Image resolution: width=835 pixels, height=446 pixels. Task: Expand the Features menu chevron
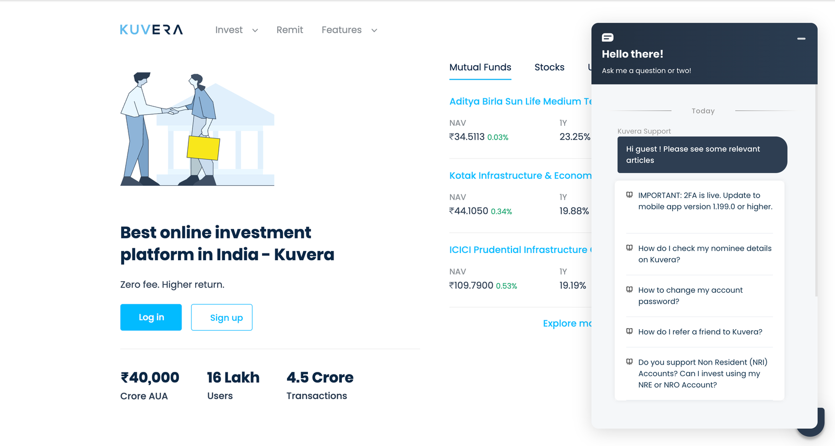374,30
